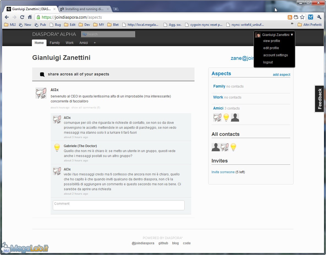Click DIASPORA* ALPHA logo
Viewport: 326px width, 255px height.
point(54,34)
